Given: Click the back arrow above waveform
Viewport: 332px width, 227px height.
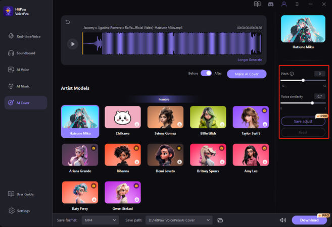Looking at the screenshot, I should coord(68,22).
